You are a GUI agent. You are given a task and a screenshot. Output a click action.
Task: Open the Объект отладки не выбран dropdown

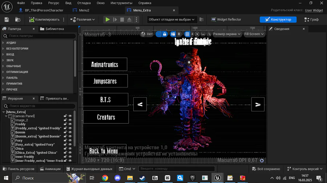coord(171,20)
